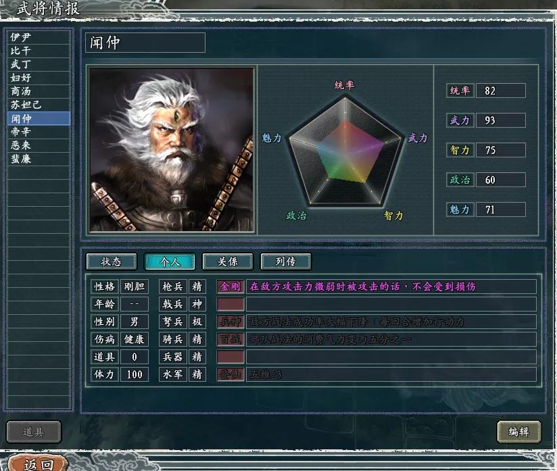Click the 兵器 aptitude grade 精
This screenshot has height=471, width=557.
(197, 357)
